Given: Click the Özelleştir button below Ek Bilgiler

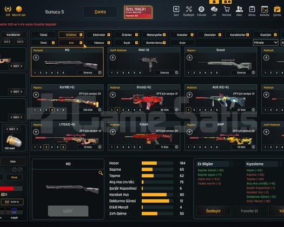Looking at the screenshot, I should pyautogui.click(x=213, y=211).
